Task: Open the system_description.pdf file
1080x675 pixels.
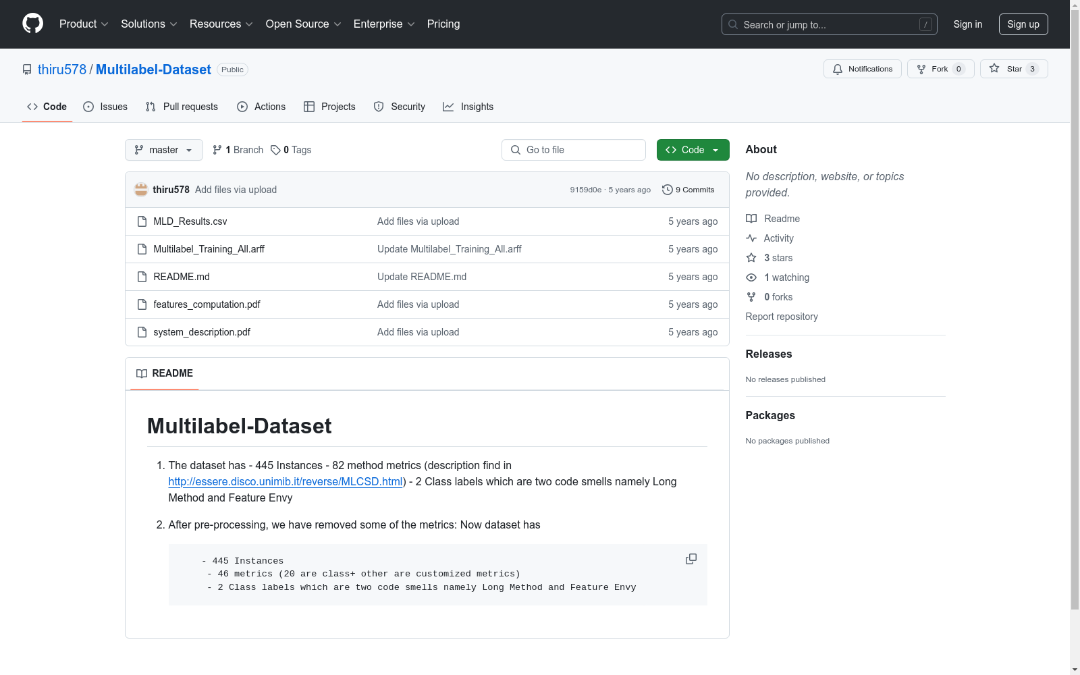Action: tap(202, 332)
